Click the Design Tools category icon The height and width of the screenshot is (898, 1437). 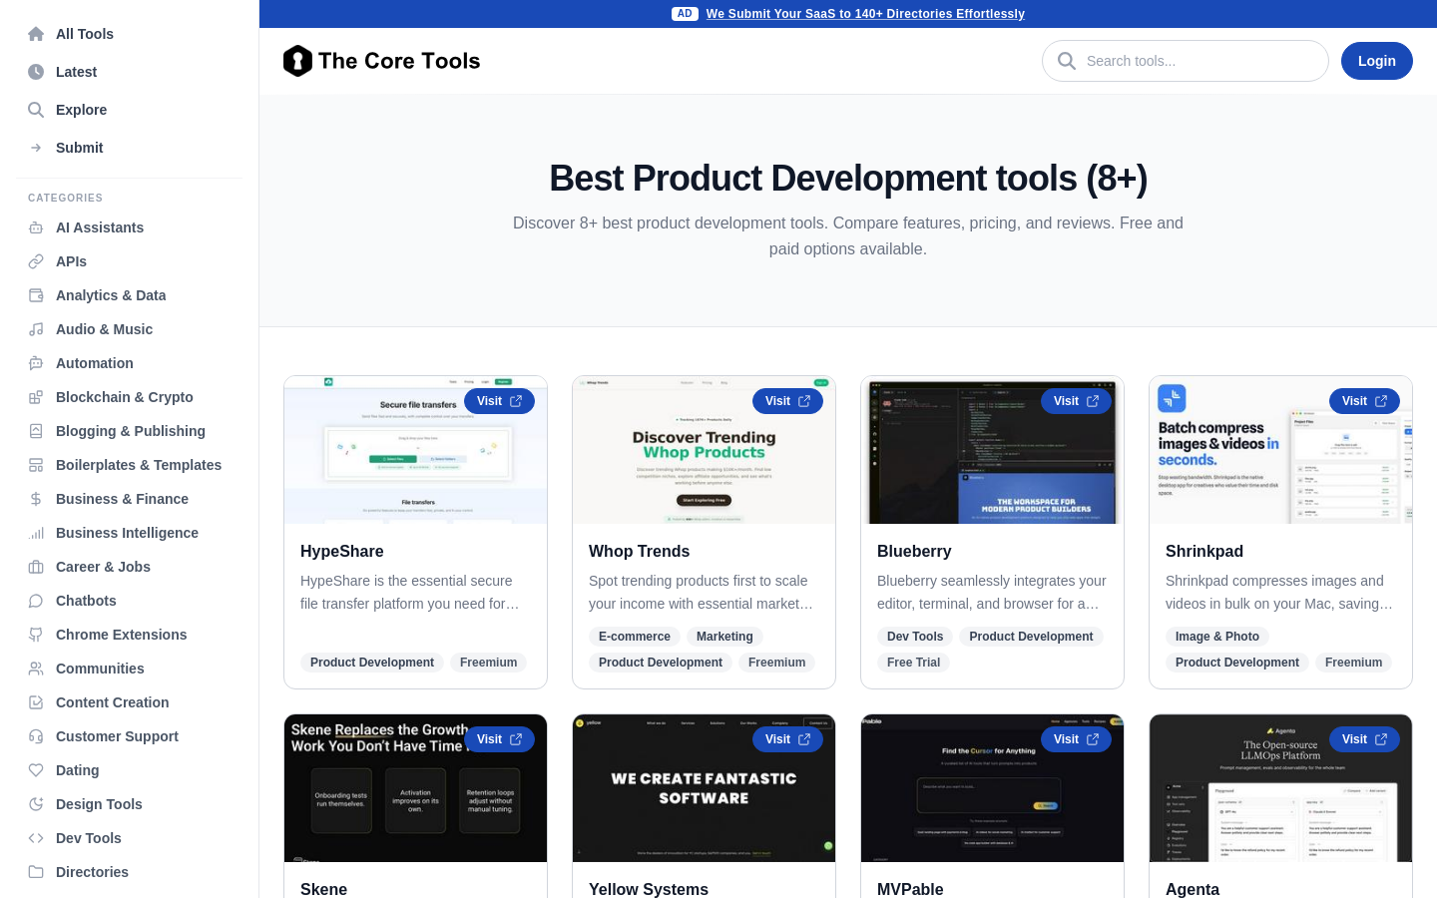coord(36,804)
